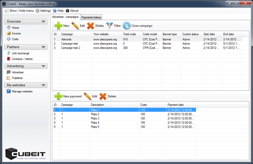Select the Plata 2 payment row
The width and height of the screenshot is (253, 164).
[x=124, y=114]
